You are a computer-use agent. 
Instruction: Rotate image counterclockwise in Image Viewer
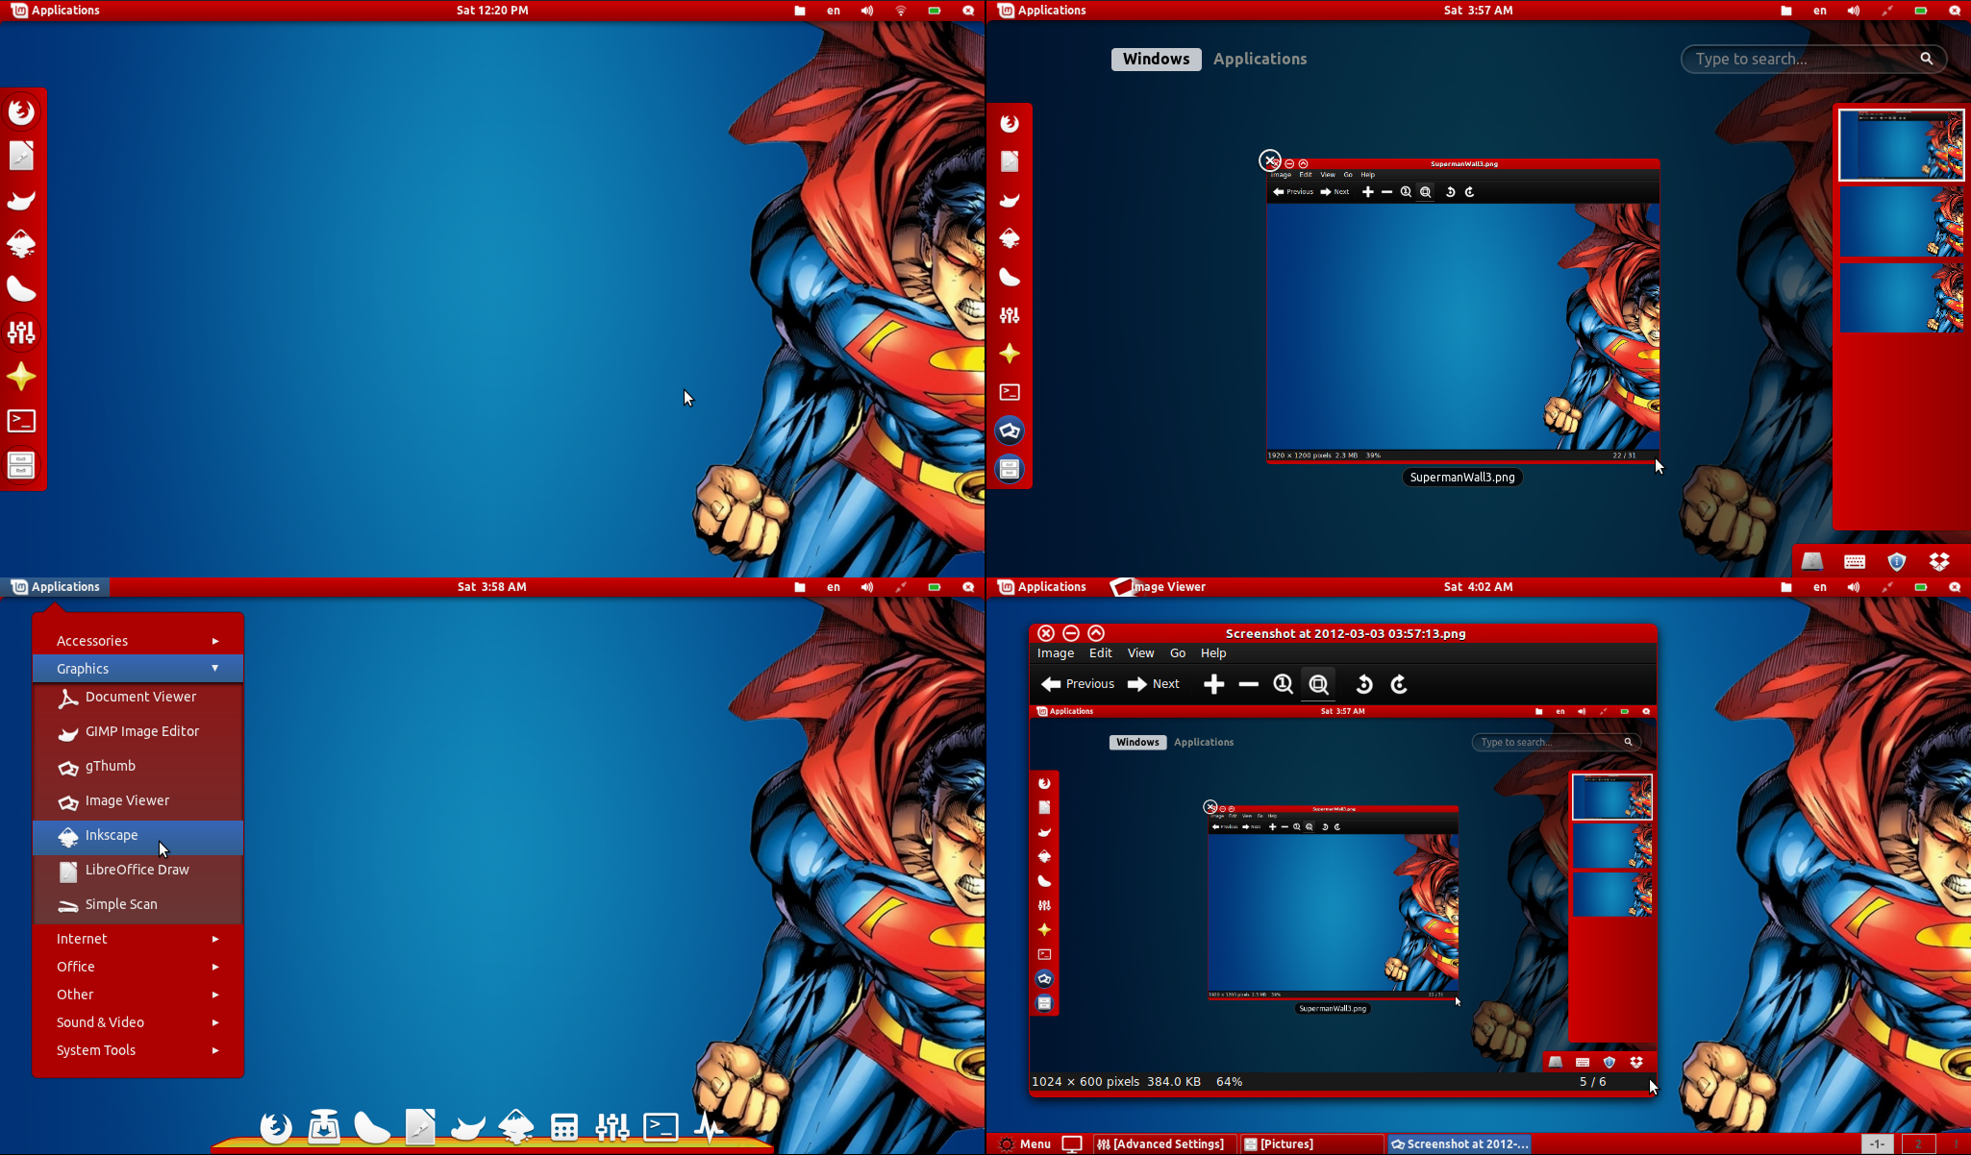point(1363,684)
